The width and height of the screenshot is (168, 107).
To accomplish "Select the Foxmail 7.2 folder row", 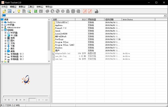I will point(61,28).
